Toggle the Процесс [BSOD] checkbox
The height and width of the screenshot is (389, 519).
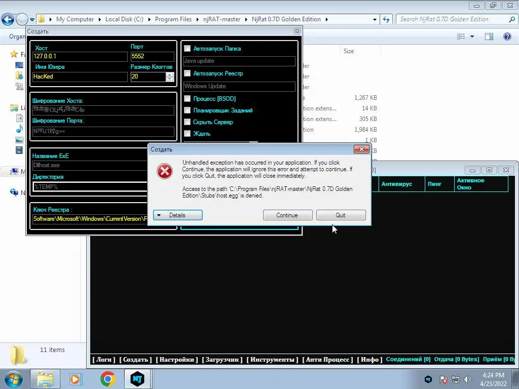188,99
